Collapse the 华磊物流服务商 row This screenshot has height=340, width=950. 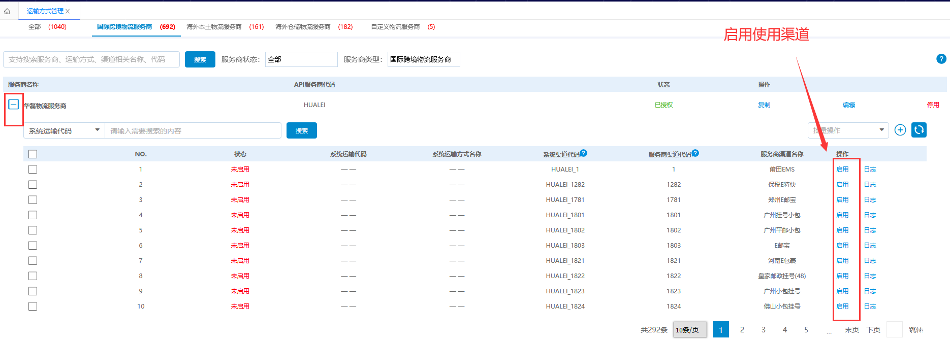[14, 105]
